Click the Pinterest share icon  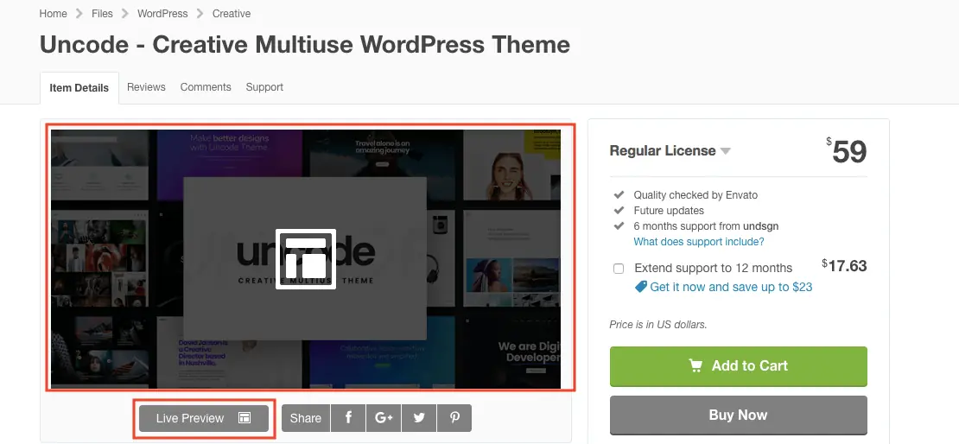coord(454,418)
